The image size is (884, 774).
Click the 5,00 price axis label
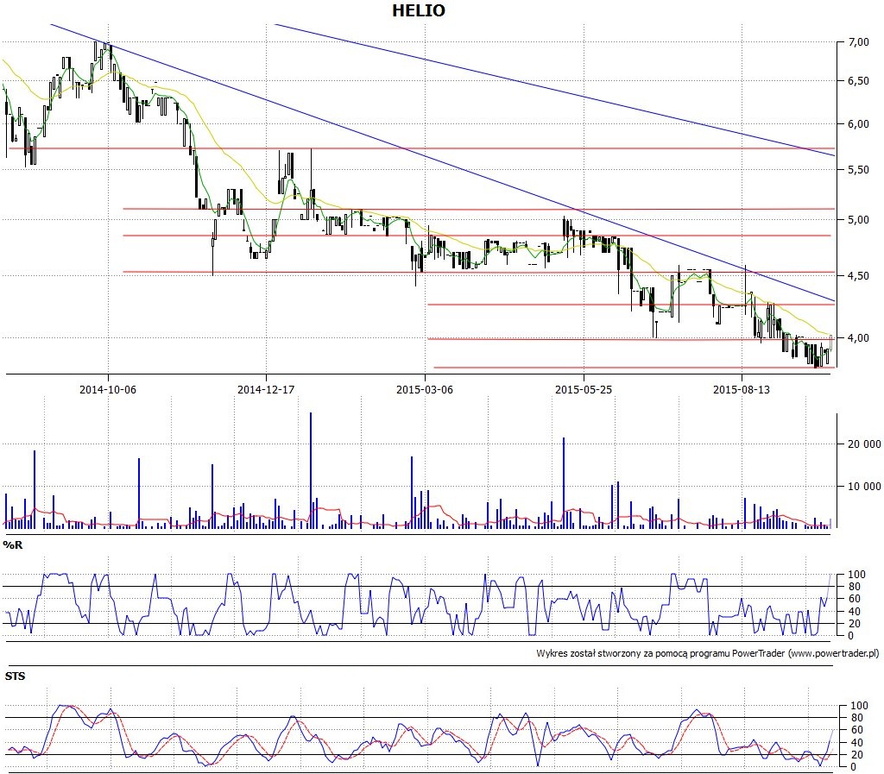pos(859,220)
